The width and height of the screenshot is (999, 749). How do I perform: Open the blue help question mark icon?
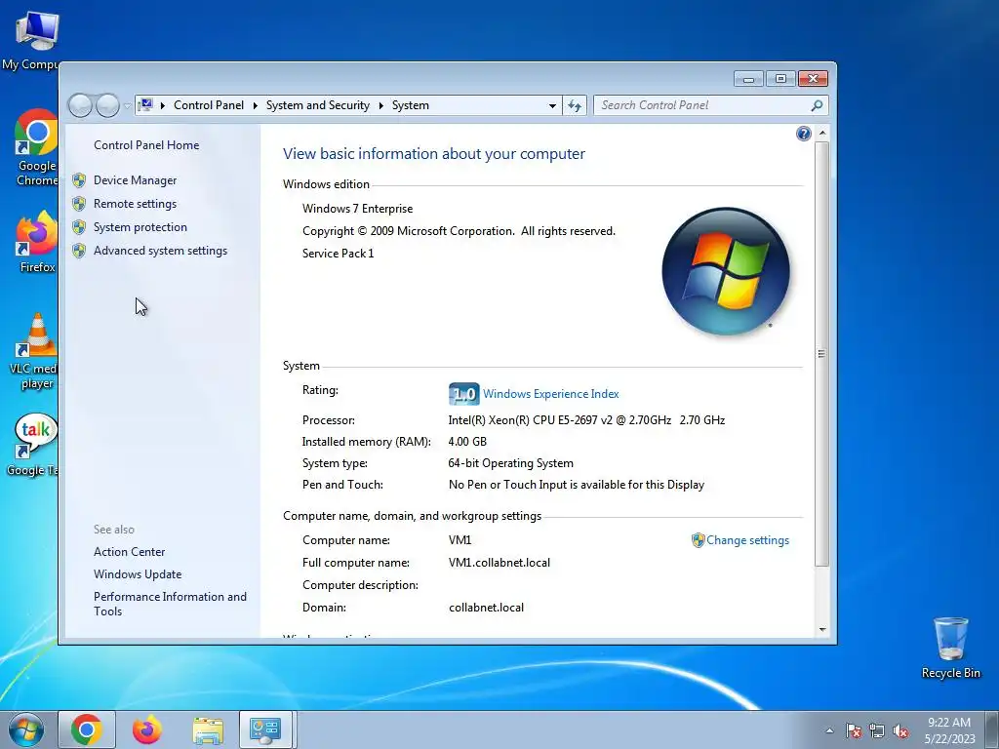click(804, 133)
